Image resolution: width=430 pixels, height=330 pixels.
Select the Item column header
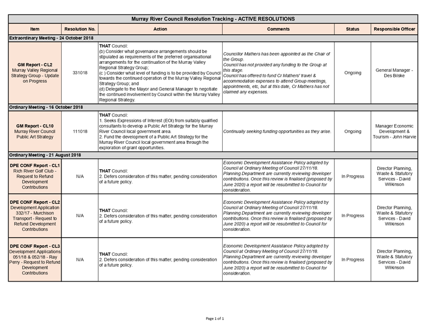click(x=35, y=29)
